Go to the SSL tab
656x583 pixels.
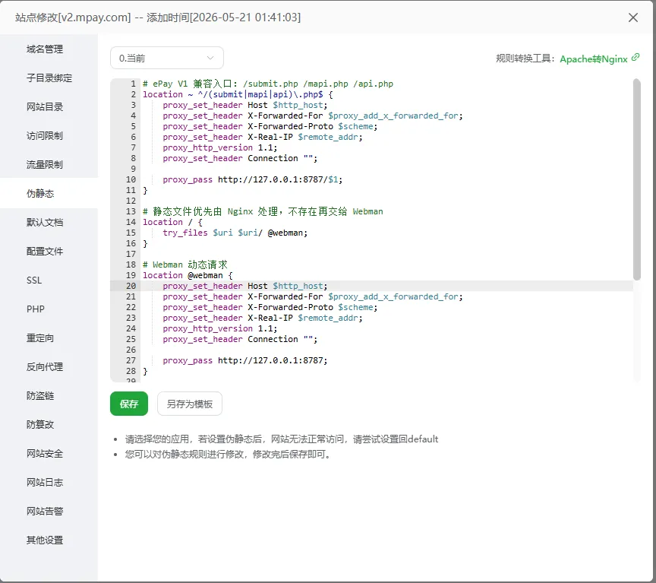[34, 280]
